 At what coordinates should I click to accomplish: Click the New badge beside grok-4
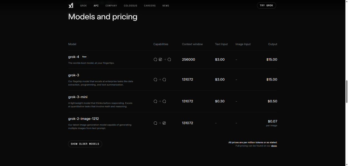(84, 57)
